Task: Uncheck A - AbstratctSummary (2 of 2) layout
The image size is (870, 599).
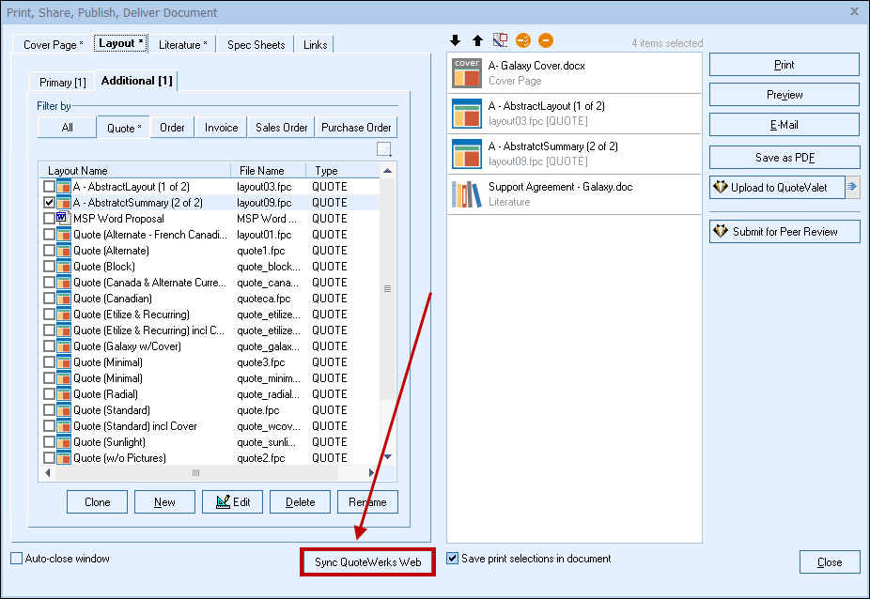Action: [x=49, y=203]
